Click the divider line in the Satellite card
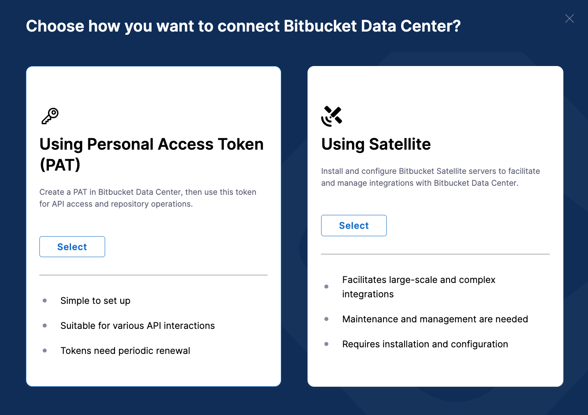 click(x=435, y=254)
